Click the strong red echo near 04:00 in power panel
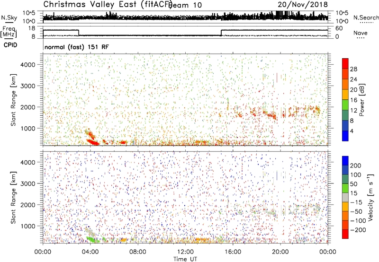This screenshot has height=262, width=379. tap(93, 142)
